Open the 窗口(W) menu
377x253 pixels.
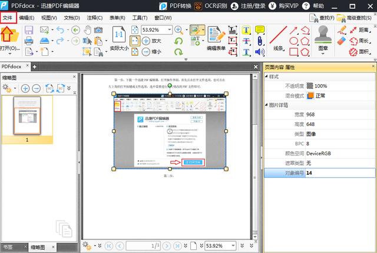pyautogui.click(x=163, y=18)
